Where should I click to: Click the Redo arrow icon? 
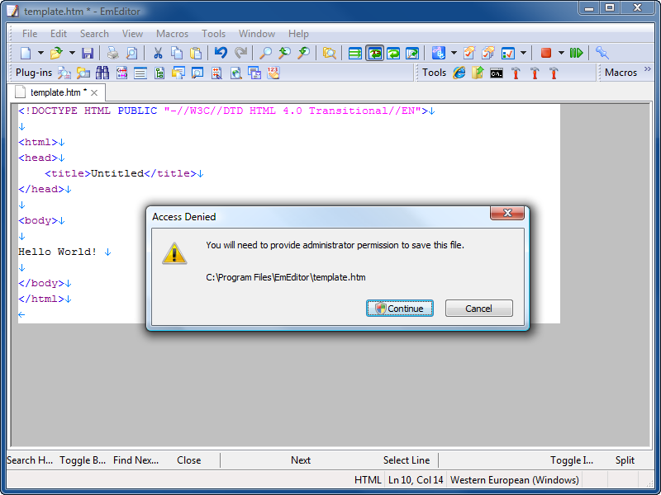click(240, 53)
